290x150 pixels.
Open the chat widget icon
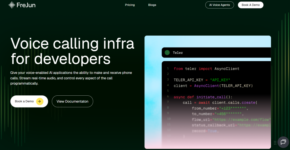283,142
